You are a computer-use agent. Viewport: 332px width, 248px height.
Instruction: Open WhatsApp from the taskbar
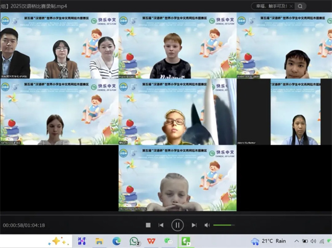pos(134,241)
